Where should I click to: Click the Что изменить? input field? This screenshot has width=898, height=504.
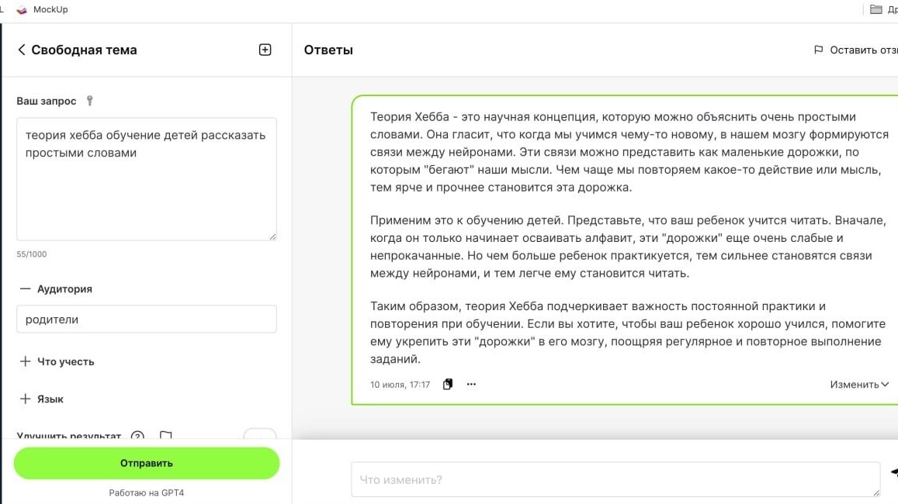click(x=615, y=479)
